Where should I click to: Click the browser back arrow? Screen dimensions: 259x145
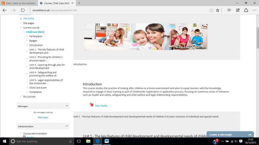5,10
